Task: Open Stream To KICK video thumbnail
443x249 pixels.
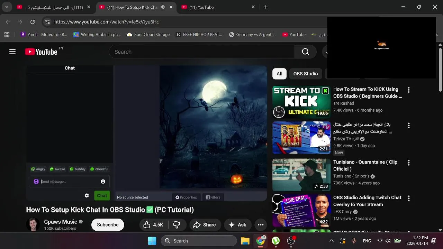Action: [301, 102]
